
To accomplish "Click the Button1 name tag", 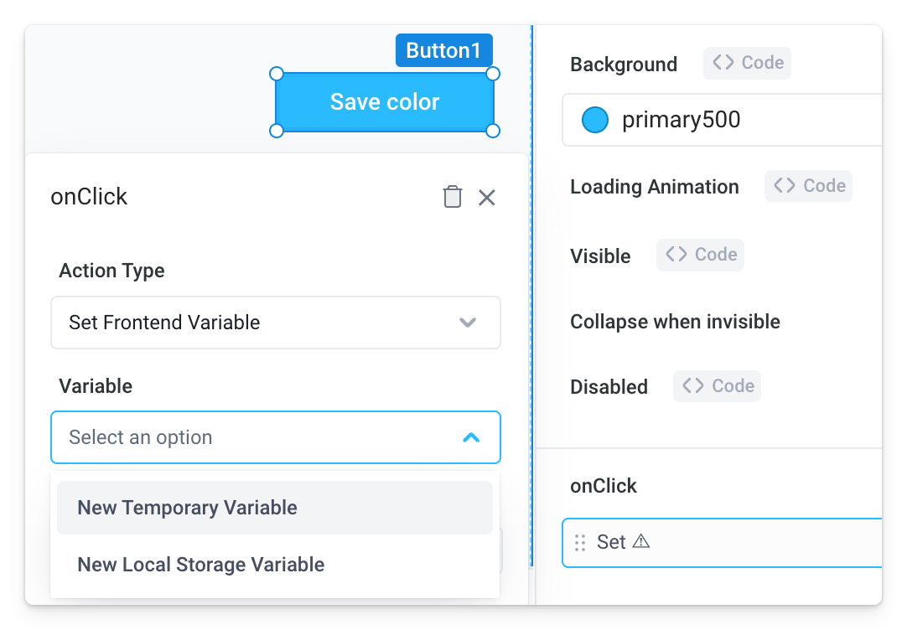I will tap(444, 50).
